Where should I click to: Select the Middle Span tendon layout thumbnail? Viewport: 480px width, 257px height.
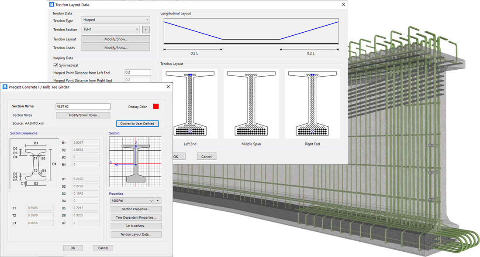point(251,103)
